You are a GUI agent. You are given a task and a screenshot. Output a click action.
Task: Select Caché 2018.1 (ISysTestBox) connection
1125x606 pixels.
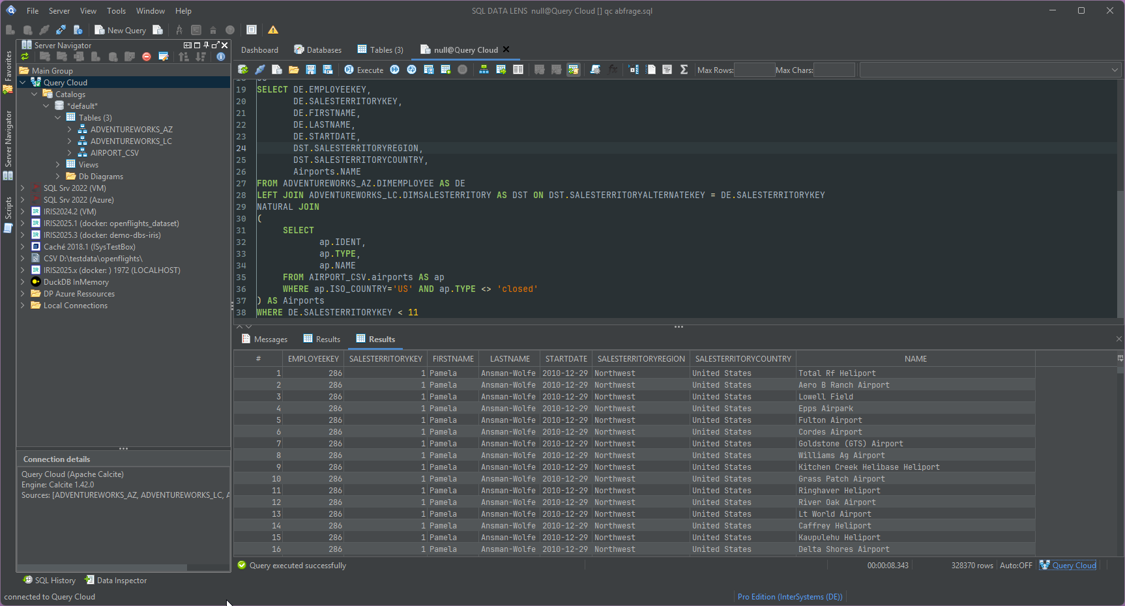point(89,247)
